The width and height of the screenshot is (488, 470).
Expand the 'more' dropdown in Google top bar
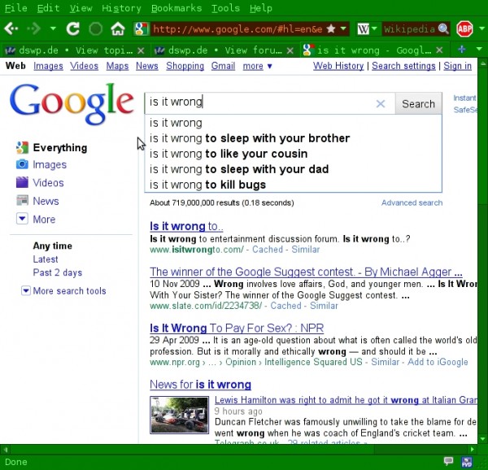258,66
